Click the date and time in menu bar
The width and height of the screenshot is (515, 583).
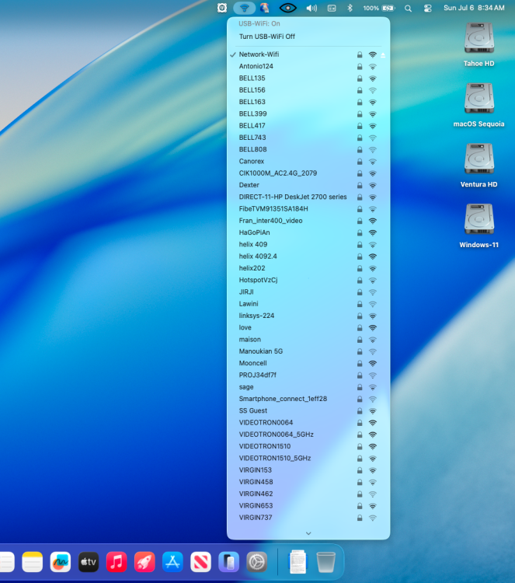(474, 8)
